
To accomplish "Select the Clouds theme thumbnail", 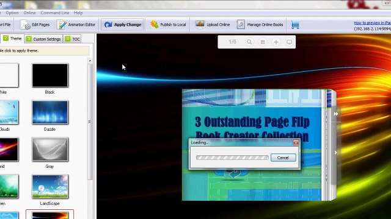I will click(9, 112).
